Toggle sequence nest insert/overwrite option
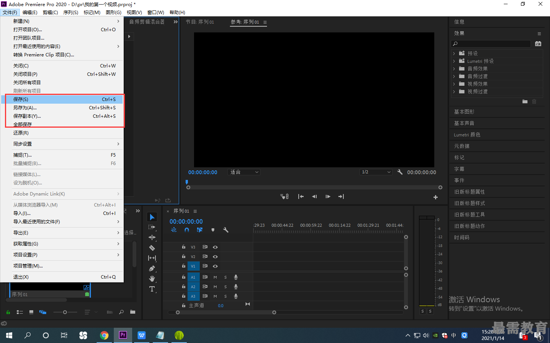Viewport: 550px width, 343px height. tap(174, 230)
